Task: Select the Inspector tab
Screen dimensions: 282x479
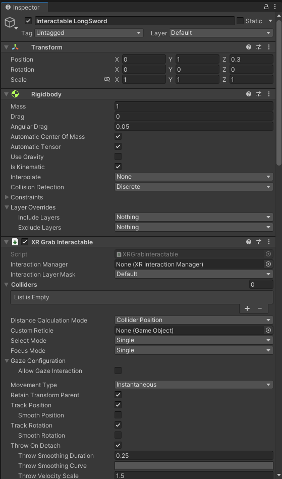Action: coord(24,8)
